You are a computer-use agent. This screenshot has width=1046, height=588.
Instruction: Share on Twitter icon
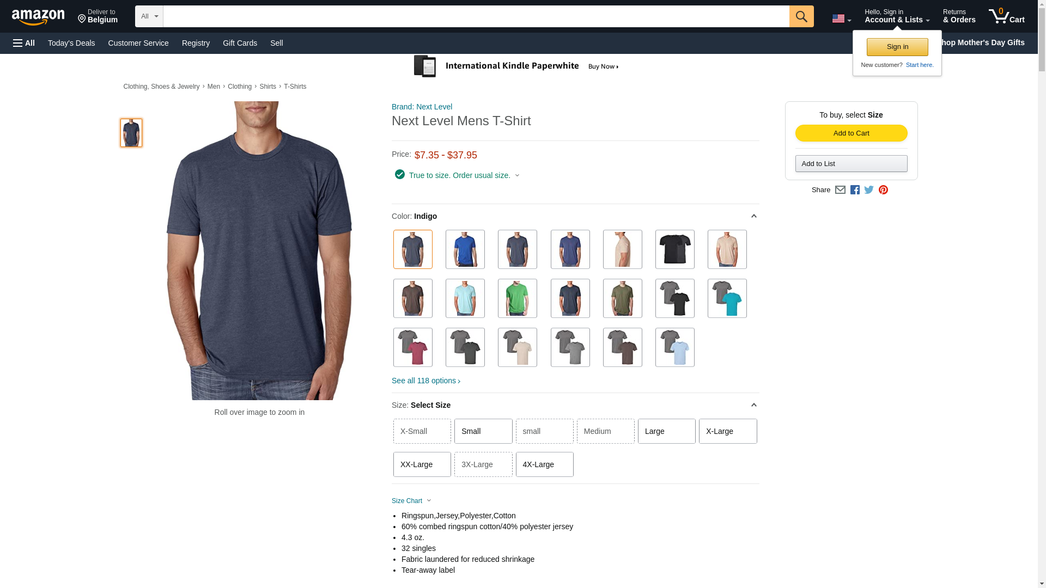pyautogui.click(x=869, y=190)
